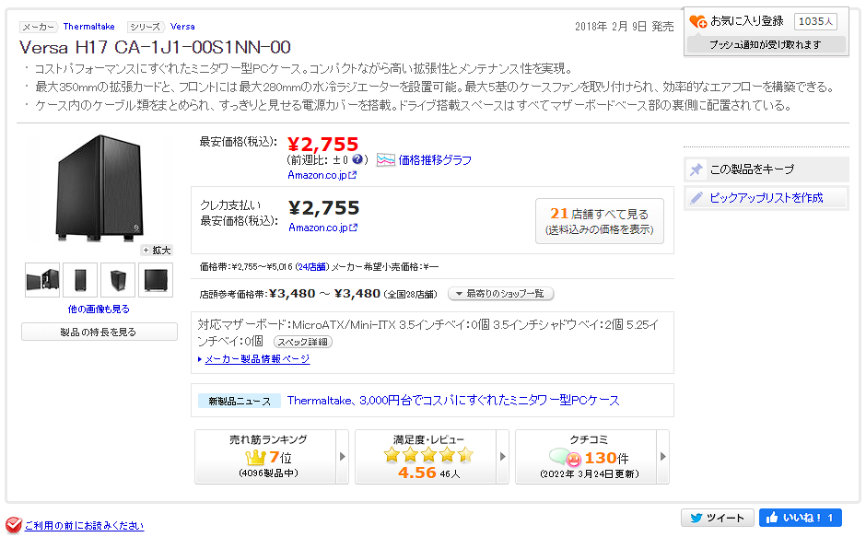Select the last case thumbnail image
The image size is (866, 537).
tap(155, 279)
